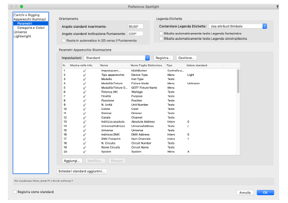Check Ribalta testo Legenda sinistra/destra

(161, 39)
